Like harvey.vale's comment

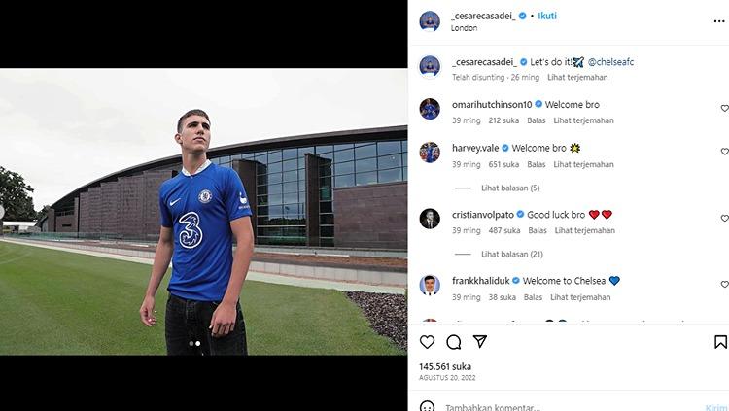pos(724,153)
